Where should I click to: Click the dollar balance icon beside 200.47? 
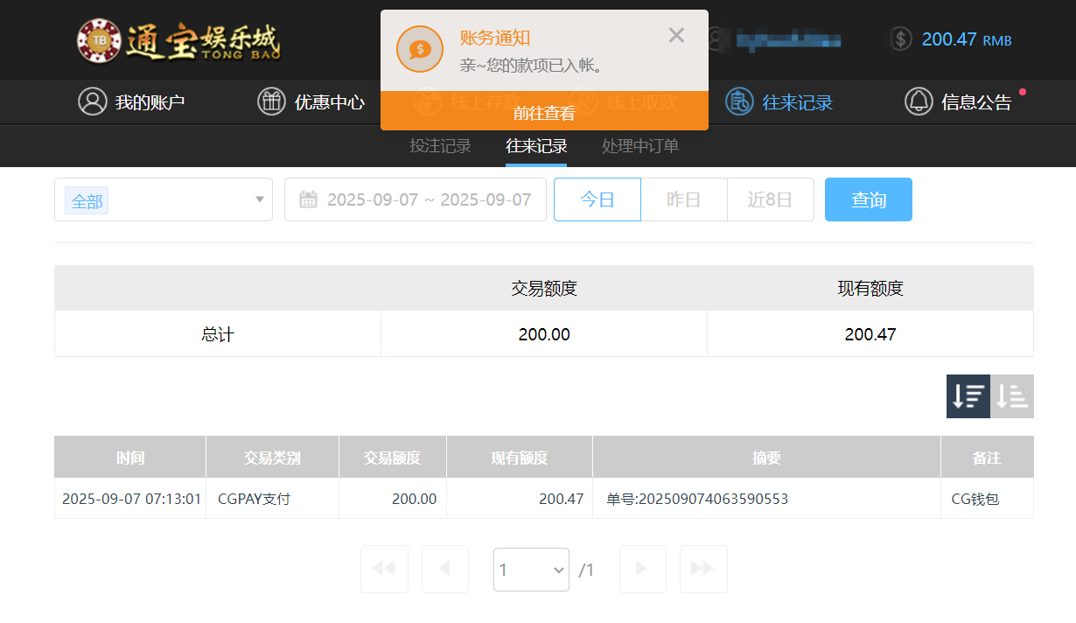900,38
